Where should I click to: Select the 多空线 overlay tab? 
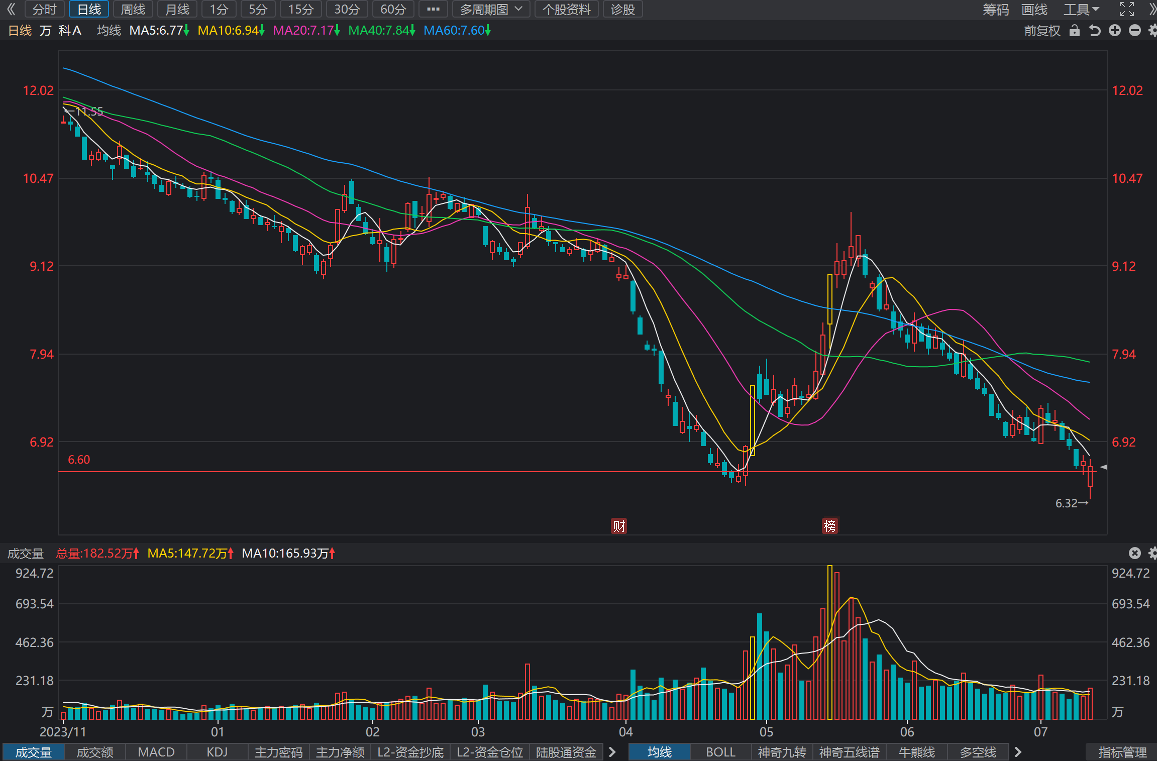coord(978,752)
